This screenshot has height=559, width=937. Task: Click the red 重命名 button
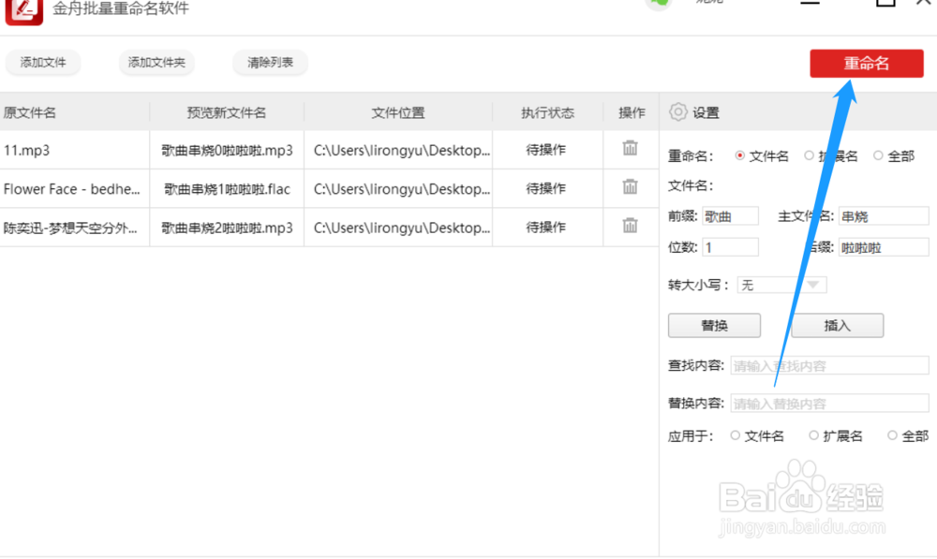pyautogui.click(x=866, y=63)
